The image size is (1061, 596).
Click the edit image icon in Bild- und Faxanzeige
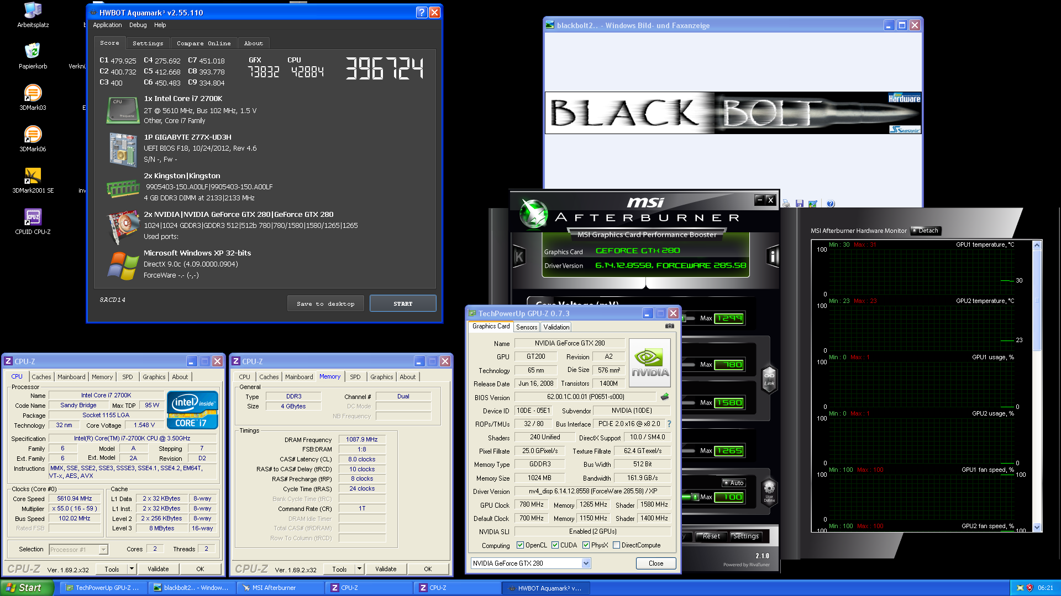[812, 204]
